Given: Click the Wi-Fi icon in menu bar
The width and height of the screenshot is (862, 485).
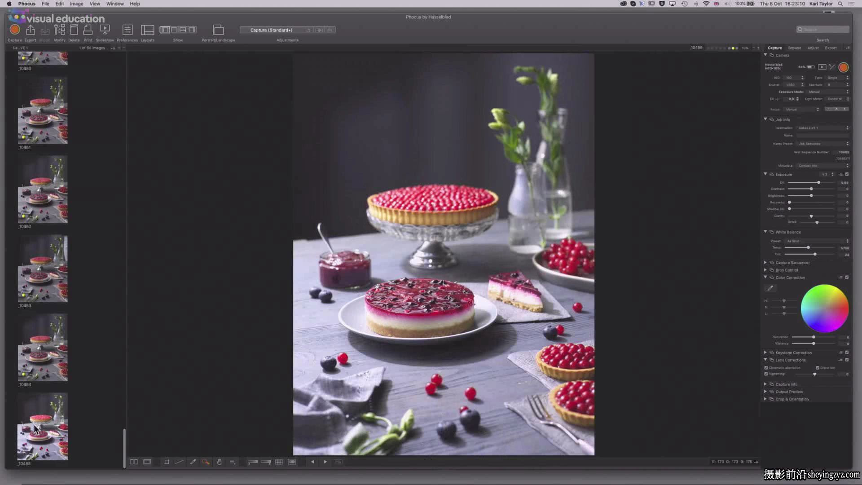Looking at the screenshot, I should pos(706,4).
